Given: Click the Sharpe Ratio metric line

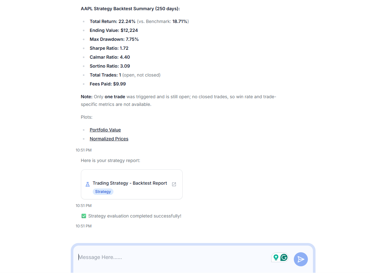Looking at the screenshot, I should (109, 48).
